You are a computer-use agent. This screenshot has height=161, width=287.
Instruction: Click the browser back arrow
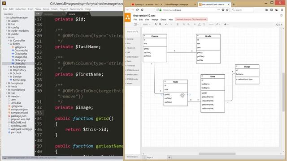(x=127, y=10)
